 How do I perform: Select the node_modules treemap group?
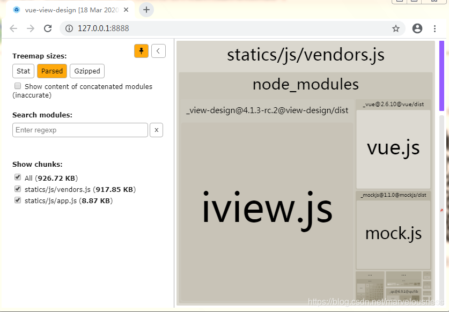(306, 85)
